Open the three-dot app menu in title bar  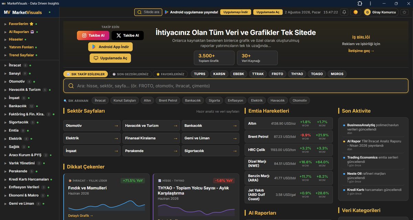coord(371,3)
